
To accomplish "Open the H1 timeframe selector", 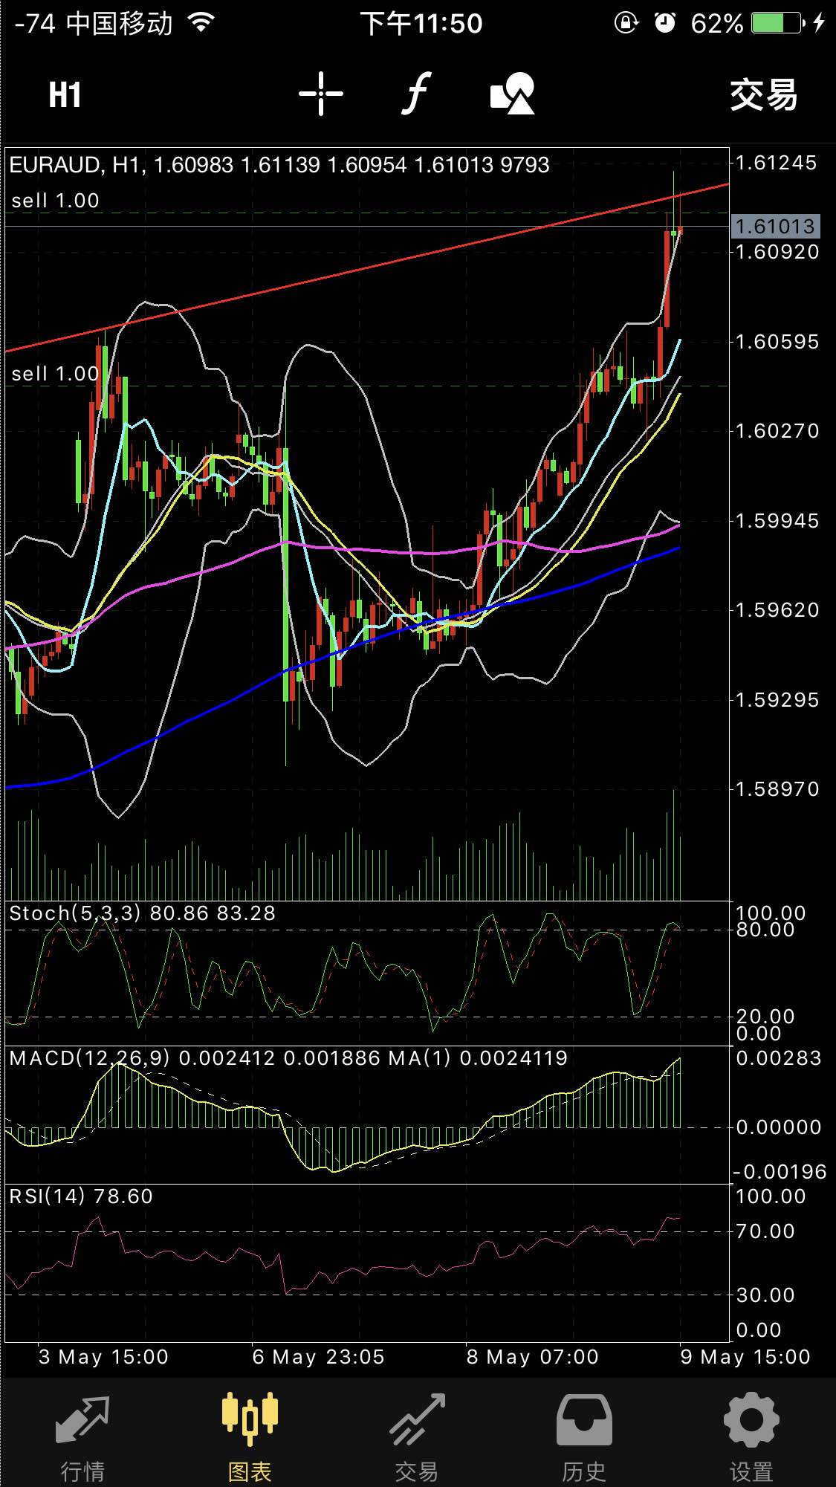I will (65, 95).
